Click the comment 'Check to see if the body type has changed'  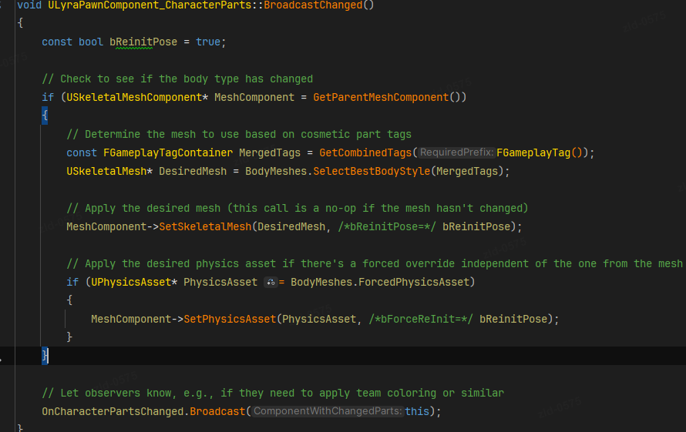pyautogui.click(x=177, y=79)
